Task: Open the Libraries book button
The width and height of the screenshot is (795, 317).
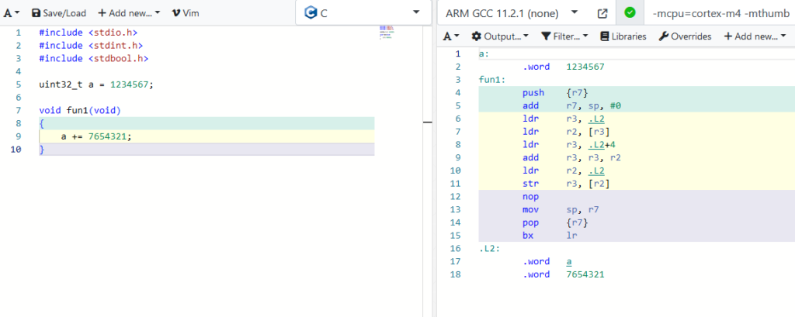Action: (x=623, y=36)
